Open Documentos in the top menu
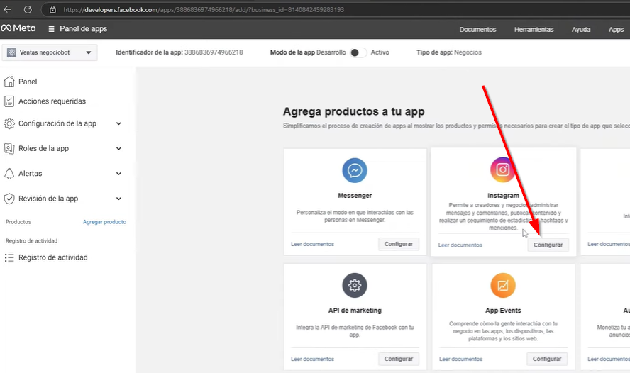 pos(477,29)
